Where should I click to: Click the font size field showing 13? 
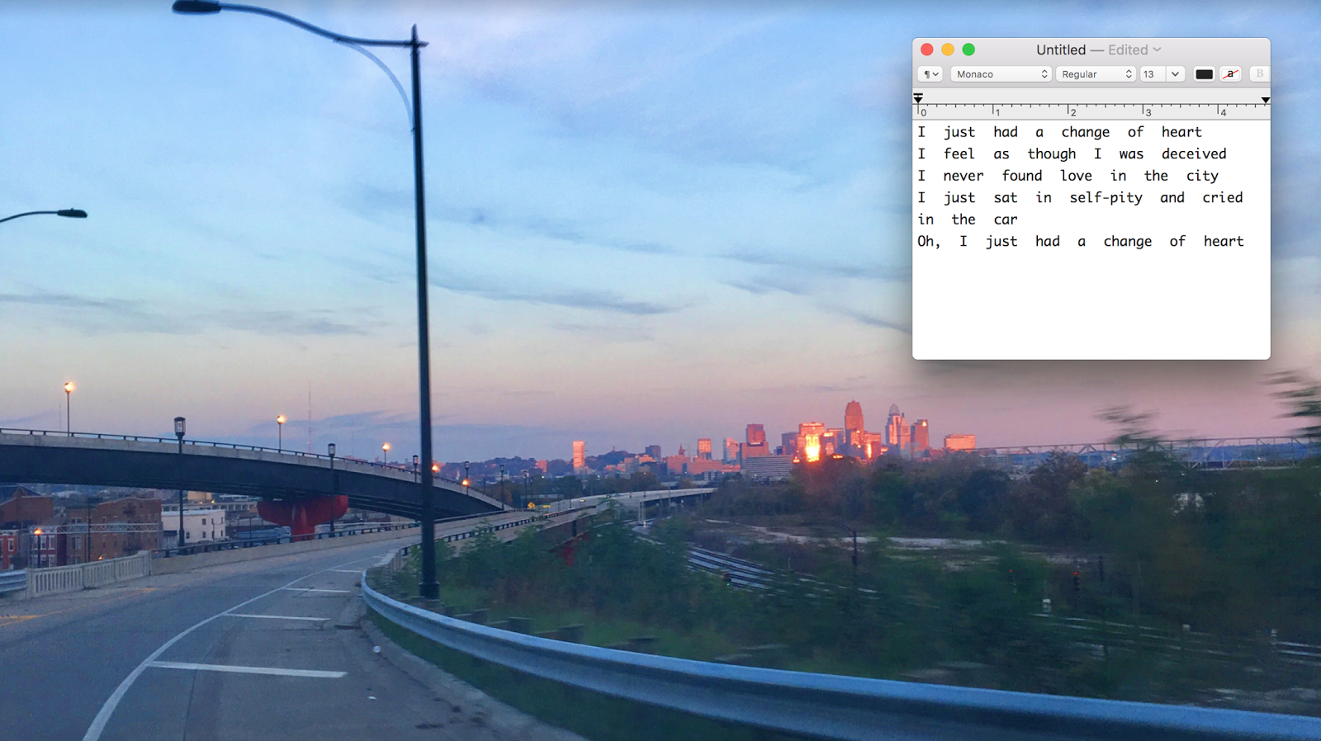(x=1153, y=74)
